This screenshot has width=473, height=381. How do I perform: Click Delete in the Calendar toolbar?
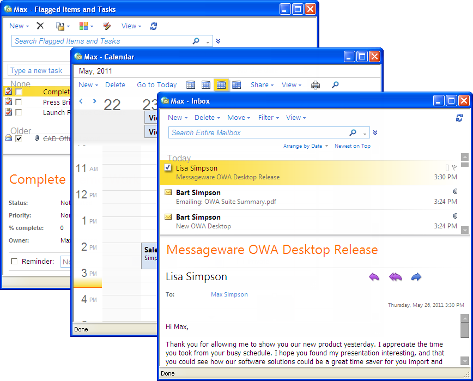[115, 85]
